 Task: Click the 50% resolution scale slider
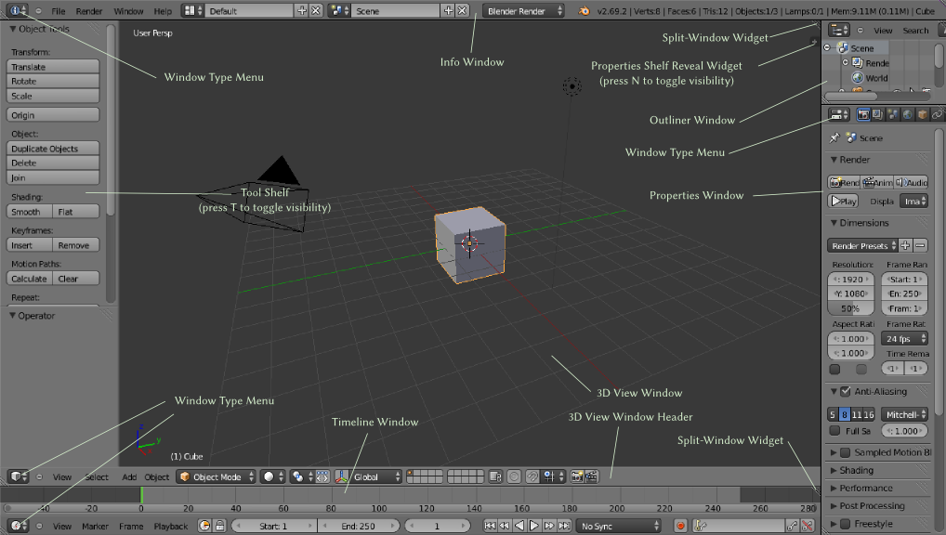(850, 307)
